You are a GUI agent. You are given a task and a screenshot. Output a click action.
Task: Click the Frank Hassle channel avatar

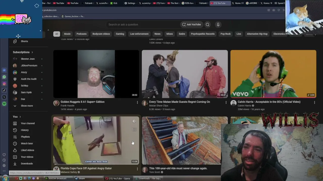[x=56, y=103]
